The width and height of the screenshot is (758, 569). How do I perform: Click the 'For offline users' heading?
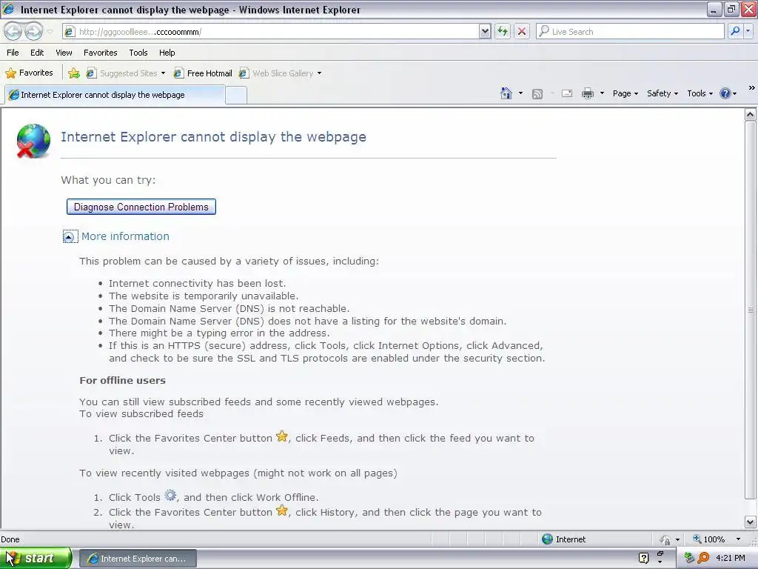click(122, 380)
